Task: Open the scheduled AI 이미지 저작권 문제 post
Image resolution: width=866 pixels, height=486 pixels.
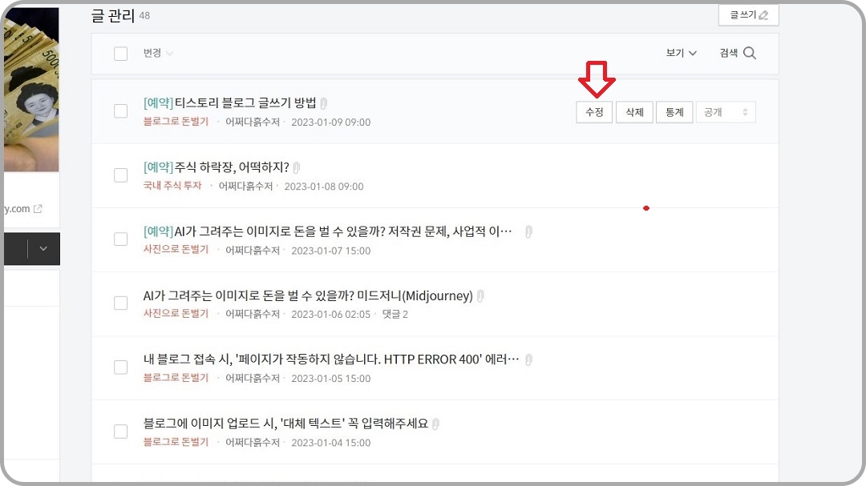Action: click(x=327, y=231)
